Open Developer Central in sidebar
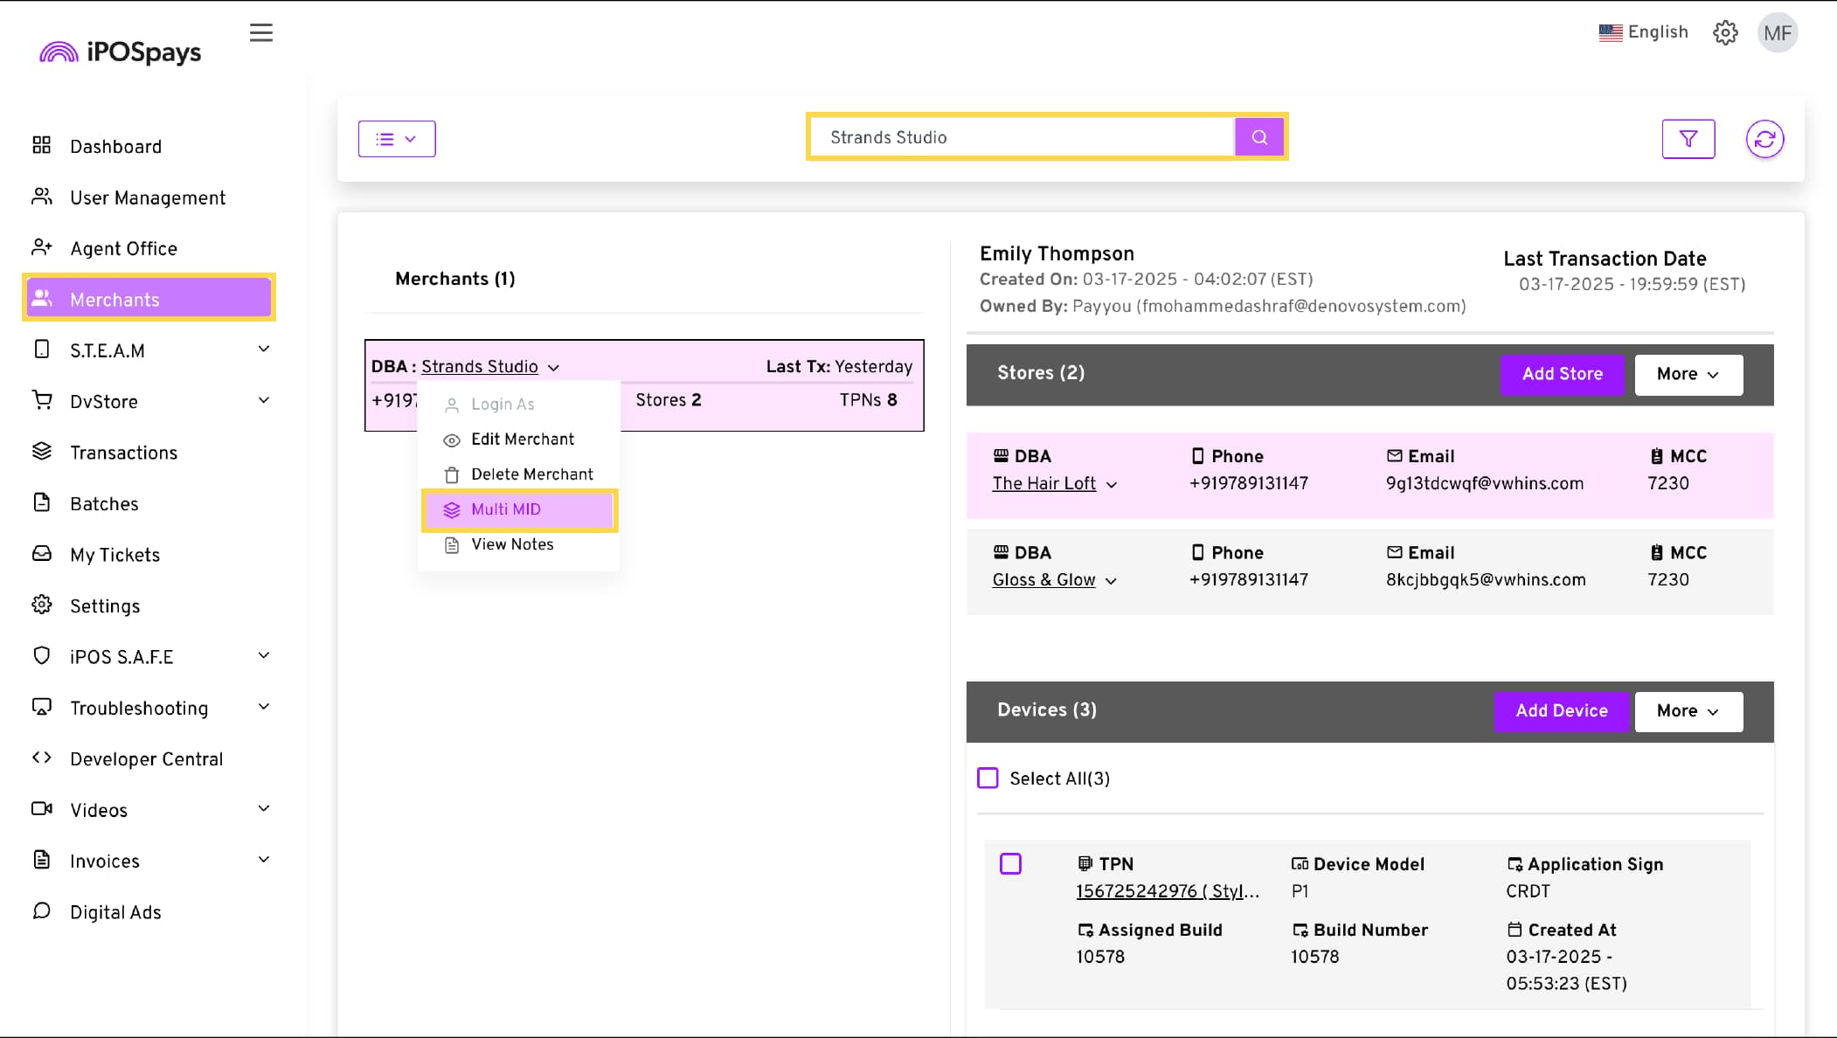The image size is (1837, 1038). [x=146, y=759]
